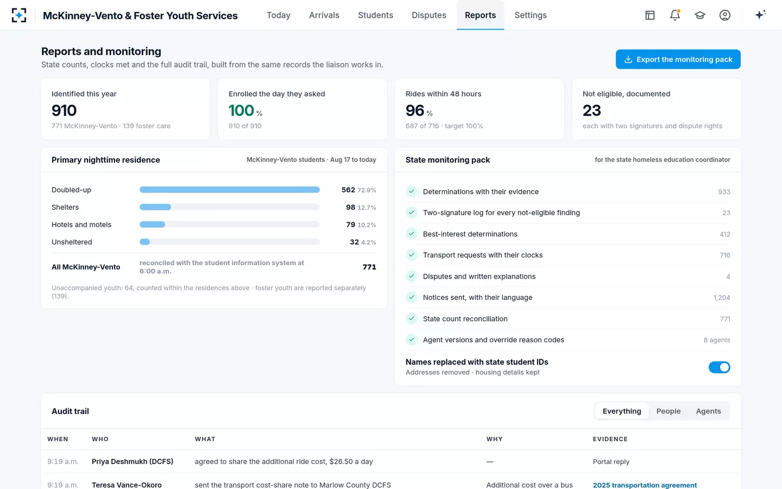Open the user account icon
This screenshot has width=782, height=489.
[x=725, y=15]
